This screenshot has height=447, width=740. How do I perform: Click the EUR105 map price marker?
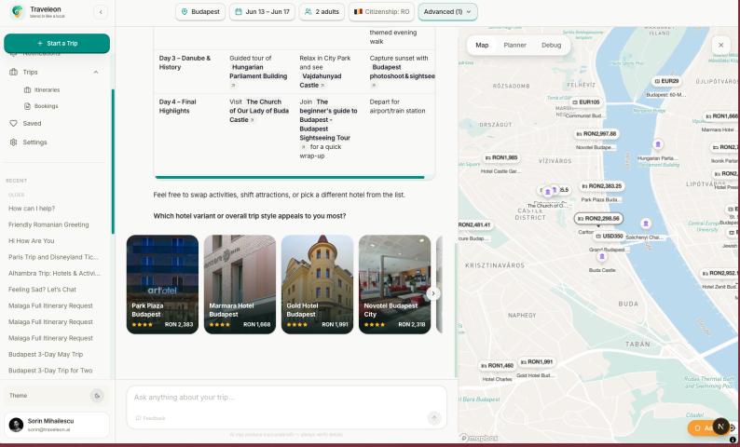[585, 102]
